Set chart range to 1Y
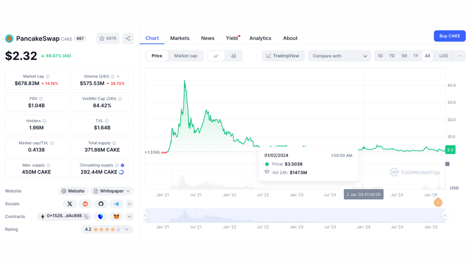This screenshot has height=264, width=469. point(416,56)
